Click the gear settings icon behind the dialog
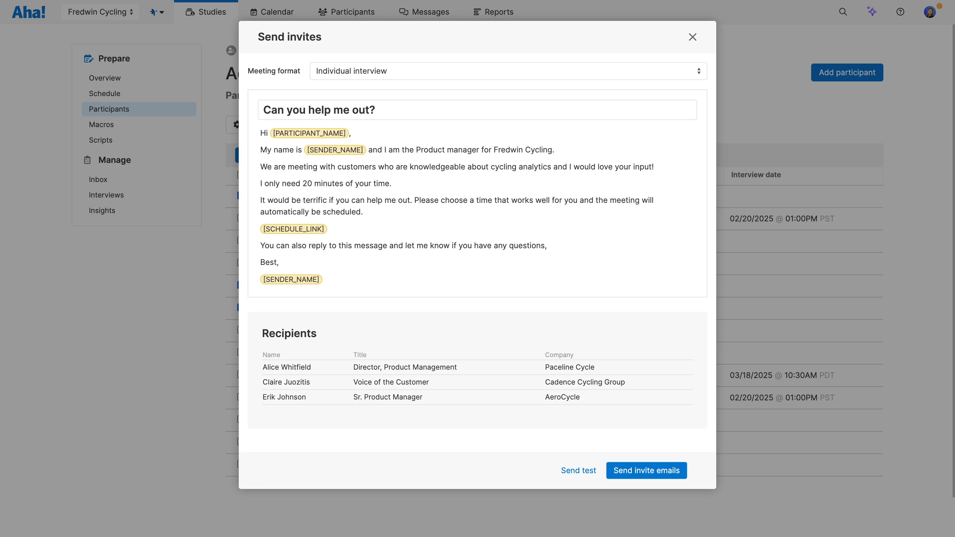This screenshot has height=537, width=955. (237, 124)
